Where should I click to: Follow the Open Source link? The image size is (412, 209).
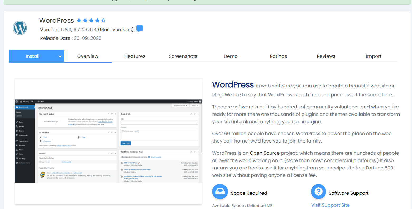tap(265, 153)
